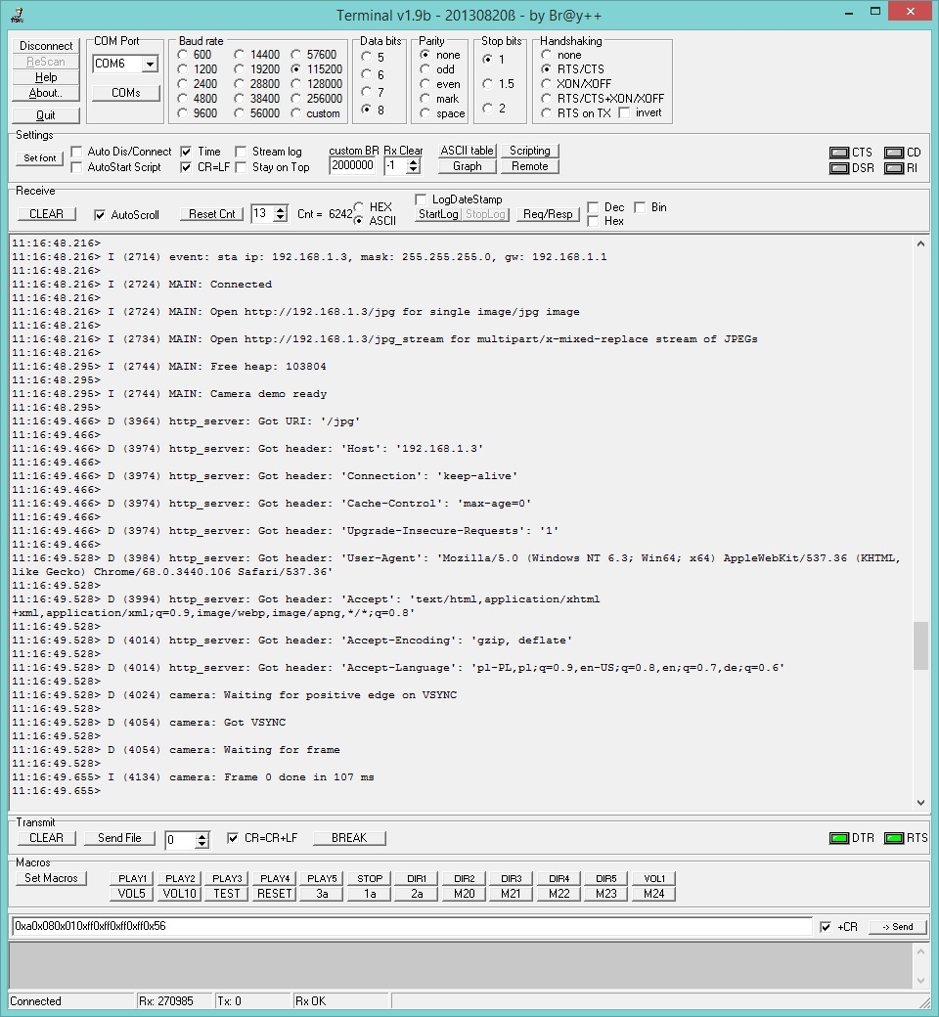Clear the Receive log
The width and height of the screenshot is (939, 1017).
click(46, 214)
